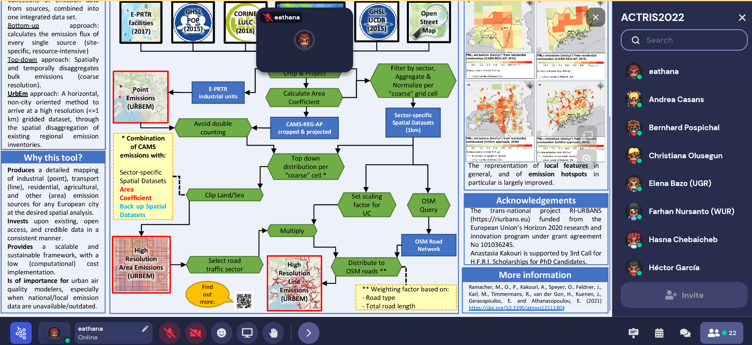Click the 'OSM Query' hexagon

point(429,205)
